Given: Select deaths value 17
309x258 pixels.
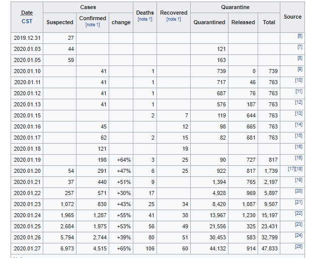Looking at the screenshot, I should [151, 193].
